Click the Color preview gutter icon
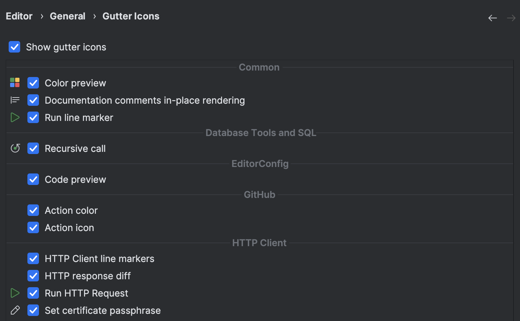520x321 pixels. click(15, 82)
